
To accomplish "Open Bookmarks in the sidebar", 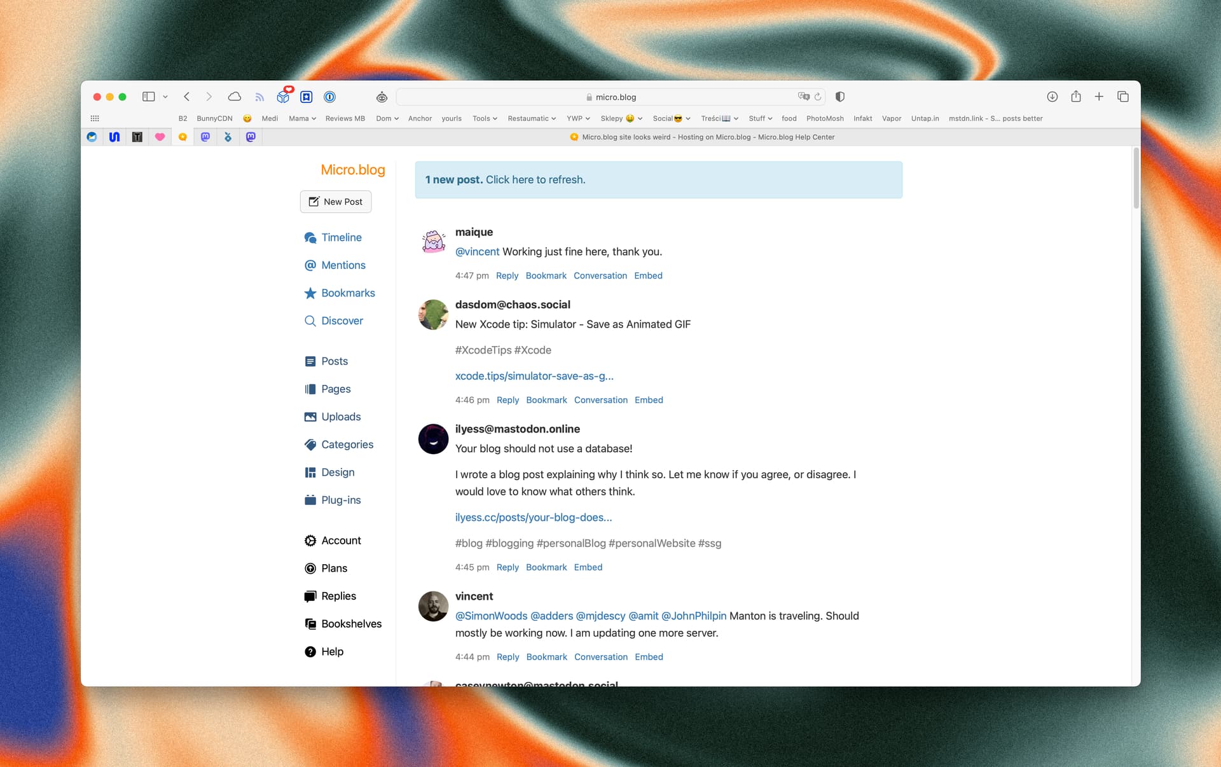I will click(x=340, y=293).
